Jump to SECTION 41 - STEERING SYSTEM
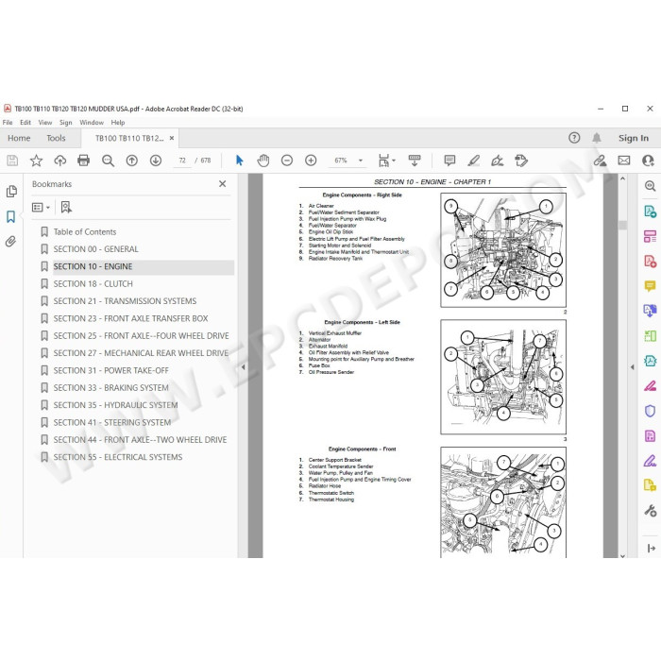This screenshot has width=661, height=661. pyautogui.click(x=112, y=422)
